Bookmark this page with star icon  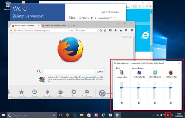tap(100, 31)
